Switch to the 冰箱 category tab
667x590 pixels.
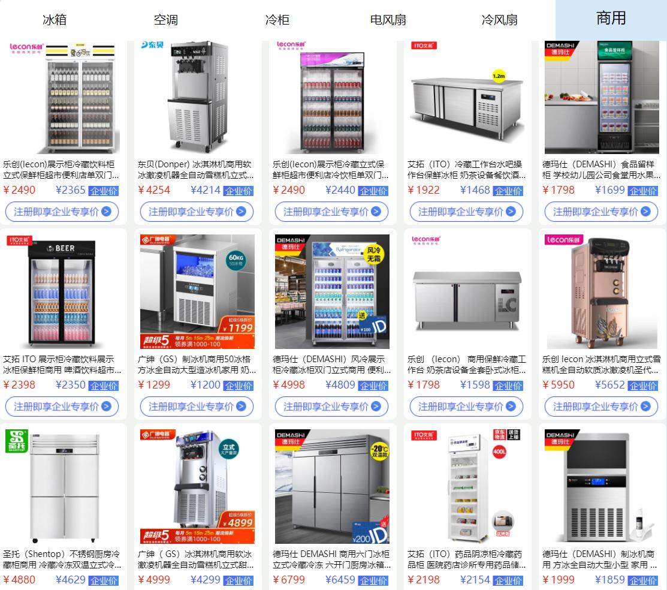[55, 20]
